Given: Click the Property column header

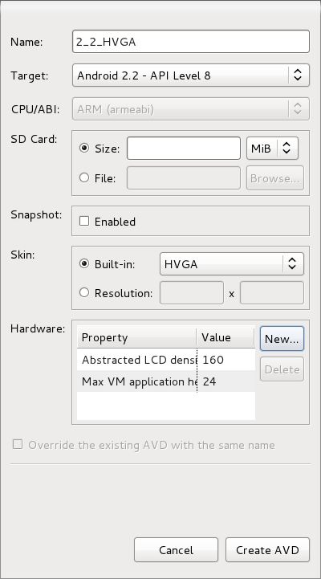Looking at the screenshot, I should (137, 337).
